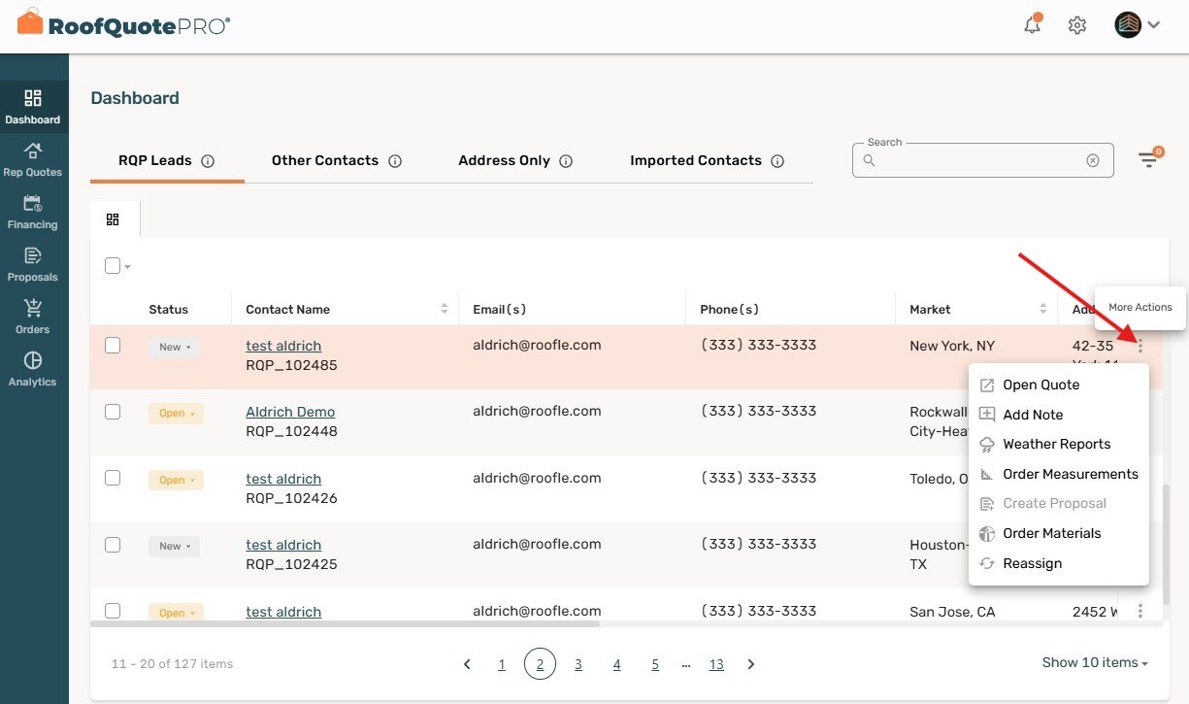Open the filter icon with orange badge
Image resolution: width=1189 pixels, height=704 pixels.
pyautogui.click(x=1149, y=160)
